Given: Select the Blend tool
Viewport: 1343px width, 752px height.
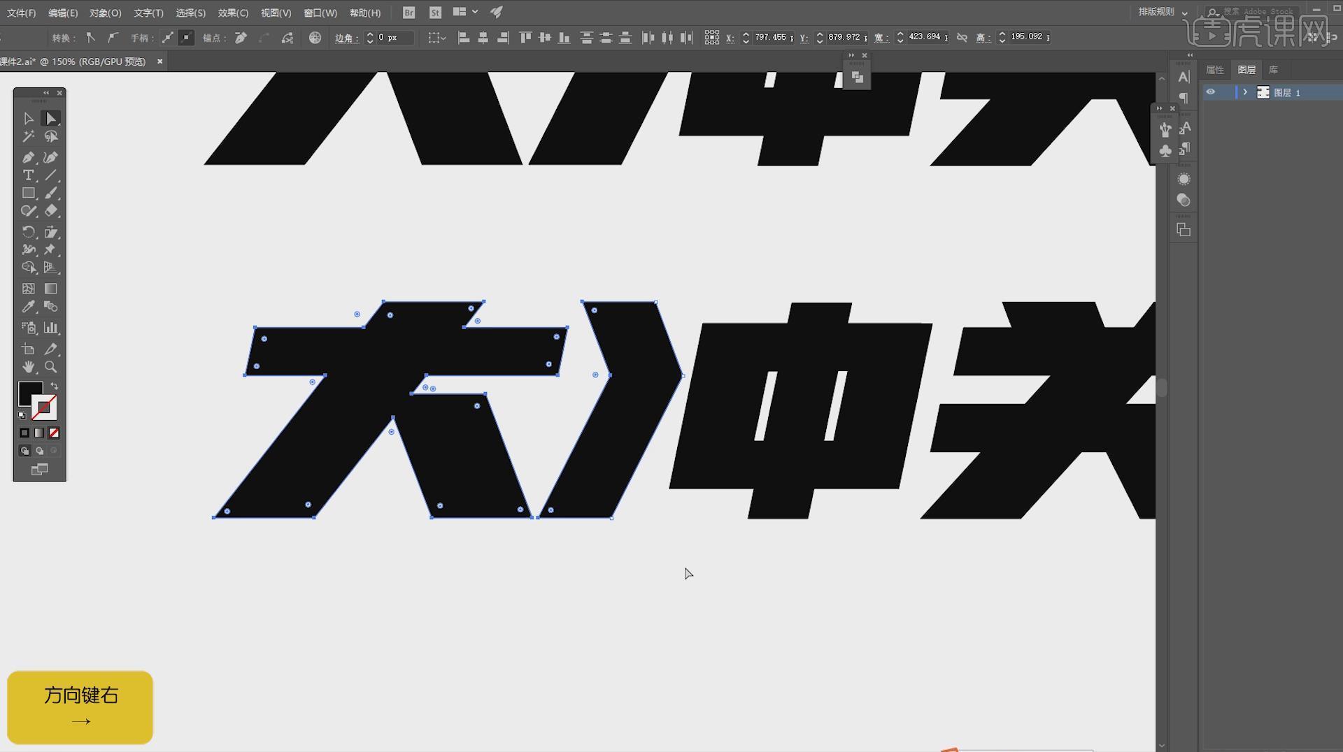Looking at the screenshot, I should click(50, 306).
